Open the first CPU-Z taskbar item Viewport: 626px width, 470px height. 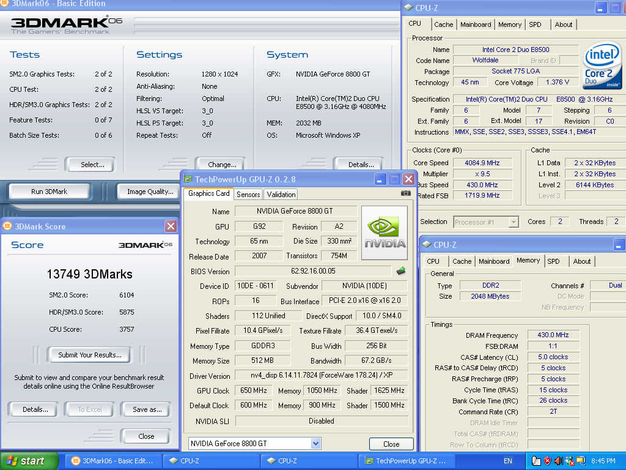pos(211,461)
